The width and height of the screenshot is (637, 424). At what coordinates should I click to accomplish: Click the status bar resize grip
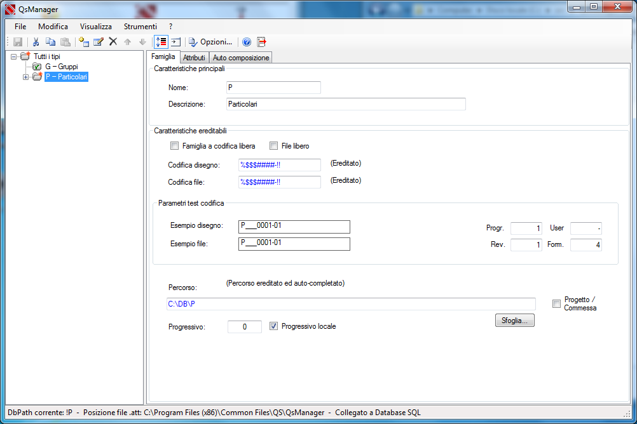[627, 413]
